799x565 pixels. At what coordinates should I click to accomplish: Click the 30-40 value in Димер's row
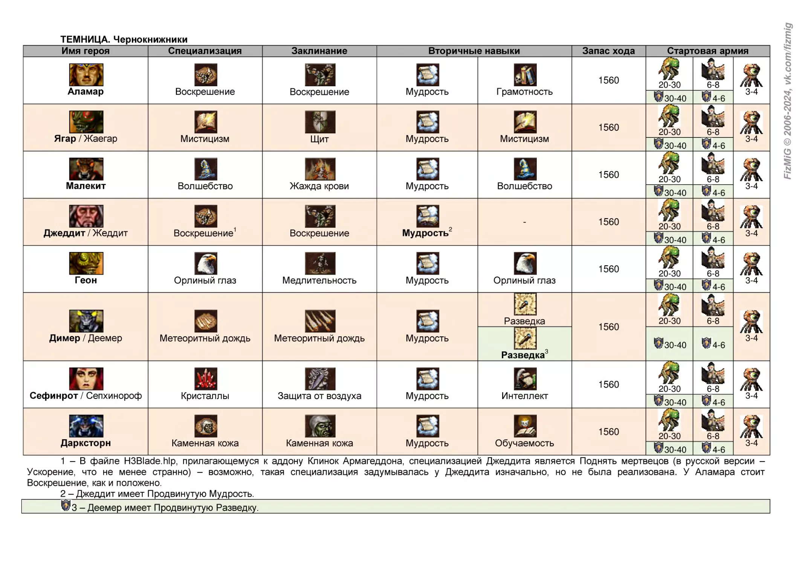(x=675, y=345)
